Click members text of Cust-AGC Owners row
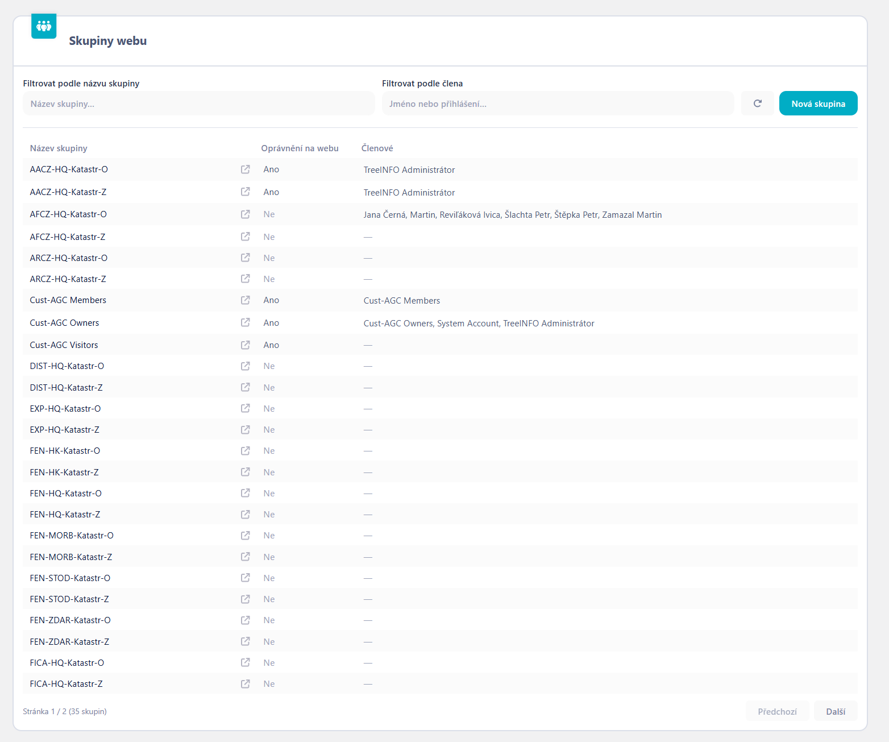This screenshot has width=889, height=742. pyautogui.click(x=479, y=324)
